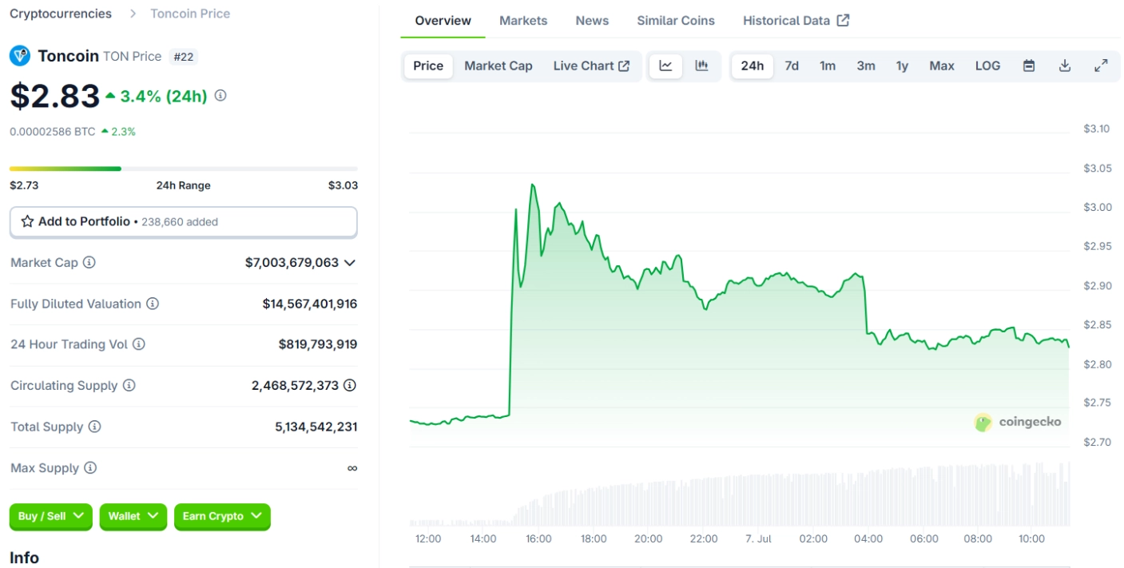Click the $2.83 current price
Image resolution: width=1124 pixels, height=568 pixels.
(x=54, y=96)
